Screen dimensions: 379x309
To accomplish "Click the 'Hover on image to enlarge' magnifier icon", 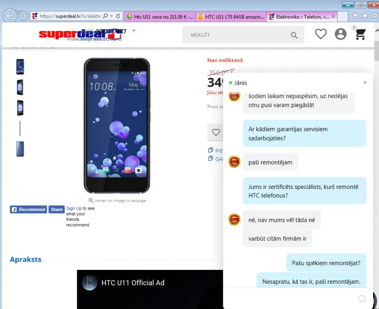I will pyautogui.click(x=91, y=201).
